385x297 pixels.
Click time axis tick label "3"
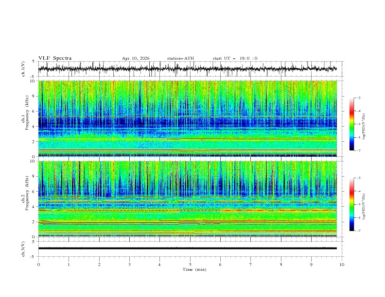point(129,264)
